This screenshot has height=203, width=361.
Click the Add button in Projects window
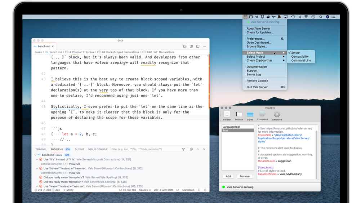pos(228,176)
